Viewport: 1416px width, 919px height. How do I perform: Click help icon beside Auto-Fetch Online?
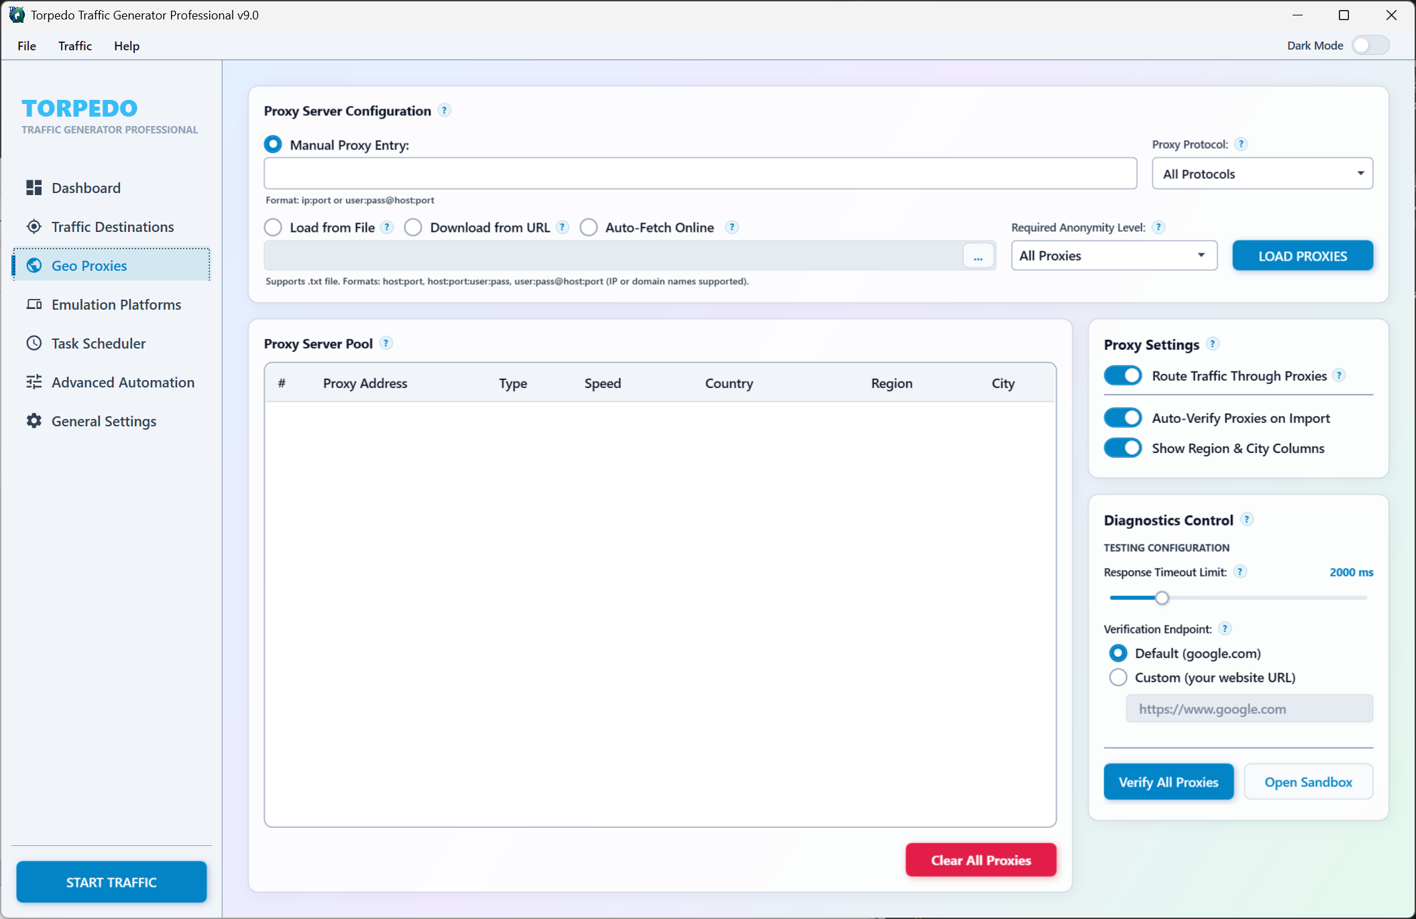click(732, 227)
